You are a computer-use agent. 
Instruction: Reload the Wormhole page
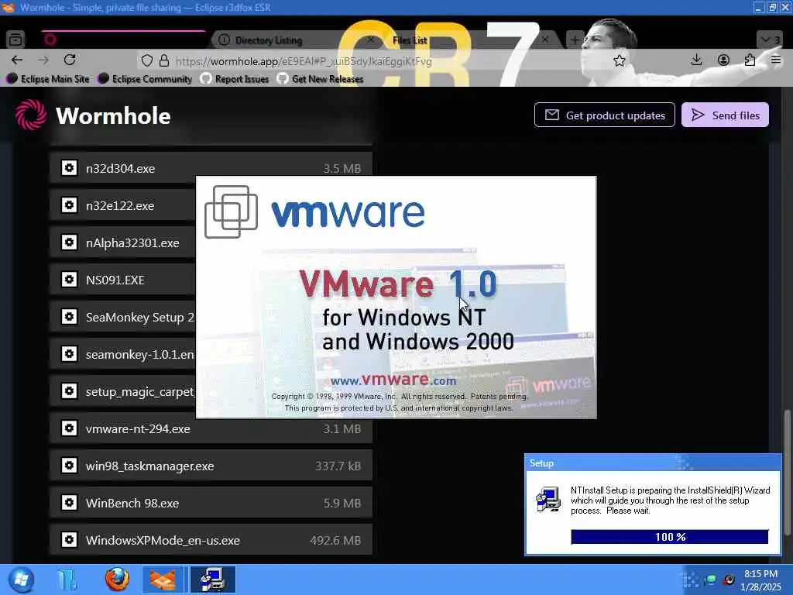click(70, 60)
